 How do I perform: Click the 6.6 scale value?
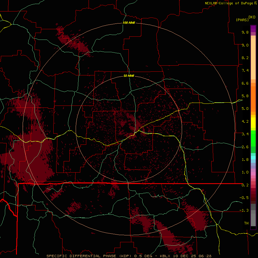(x=245, y=83)
